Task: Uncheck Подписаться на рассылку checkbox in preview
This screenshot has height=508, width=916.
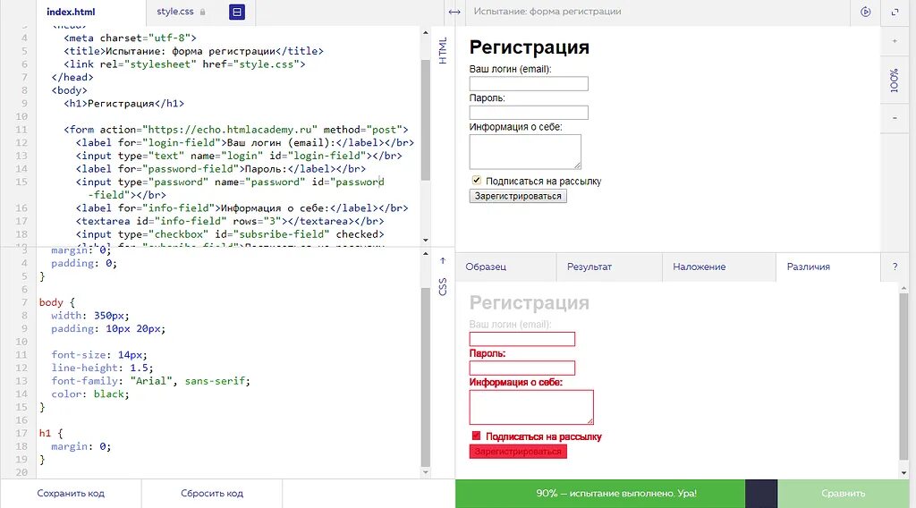Action: [x=477, y=181]
